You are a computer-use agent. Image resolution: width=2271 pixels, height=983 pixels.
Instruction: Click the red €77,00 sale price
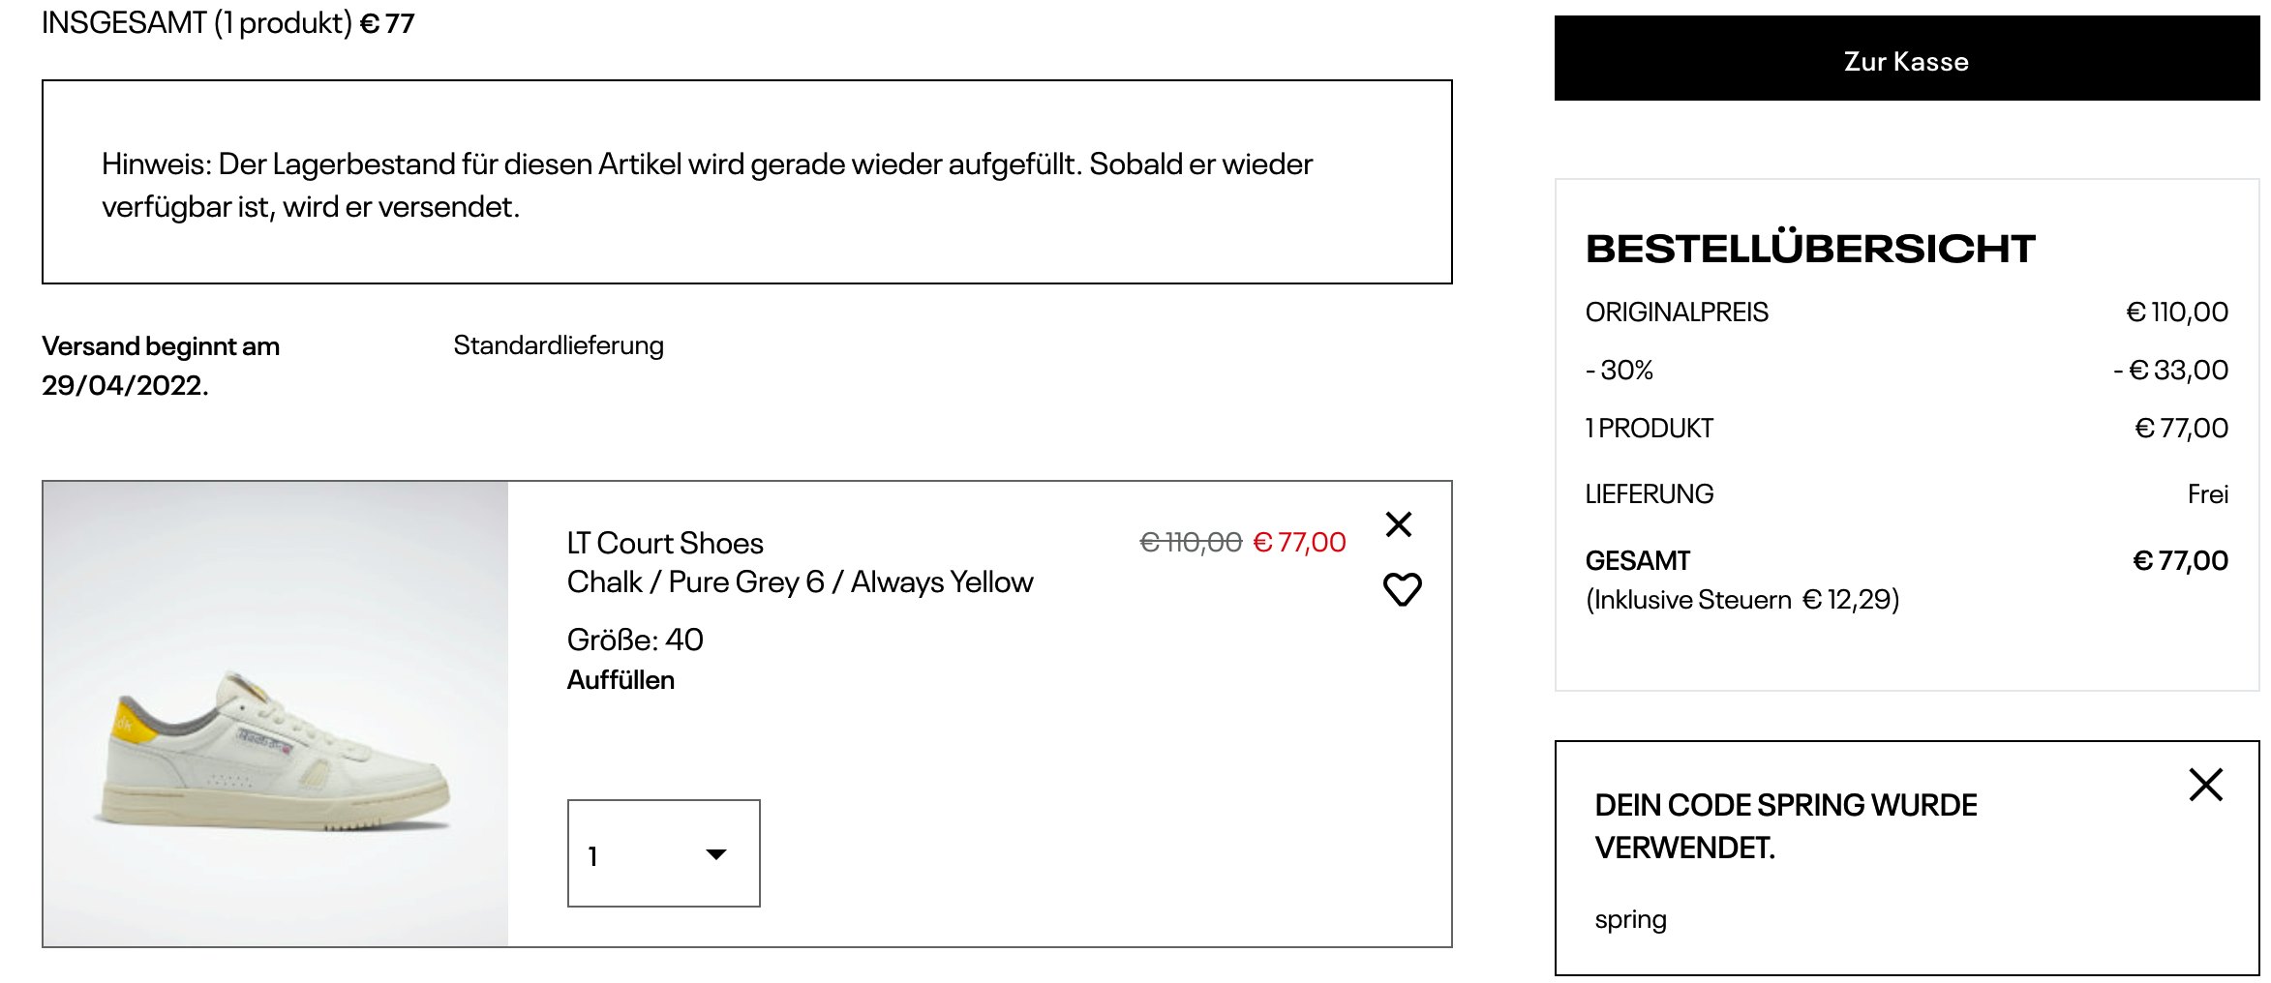click(1299, 542)
